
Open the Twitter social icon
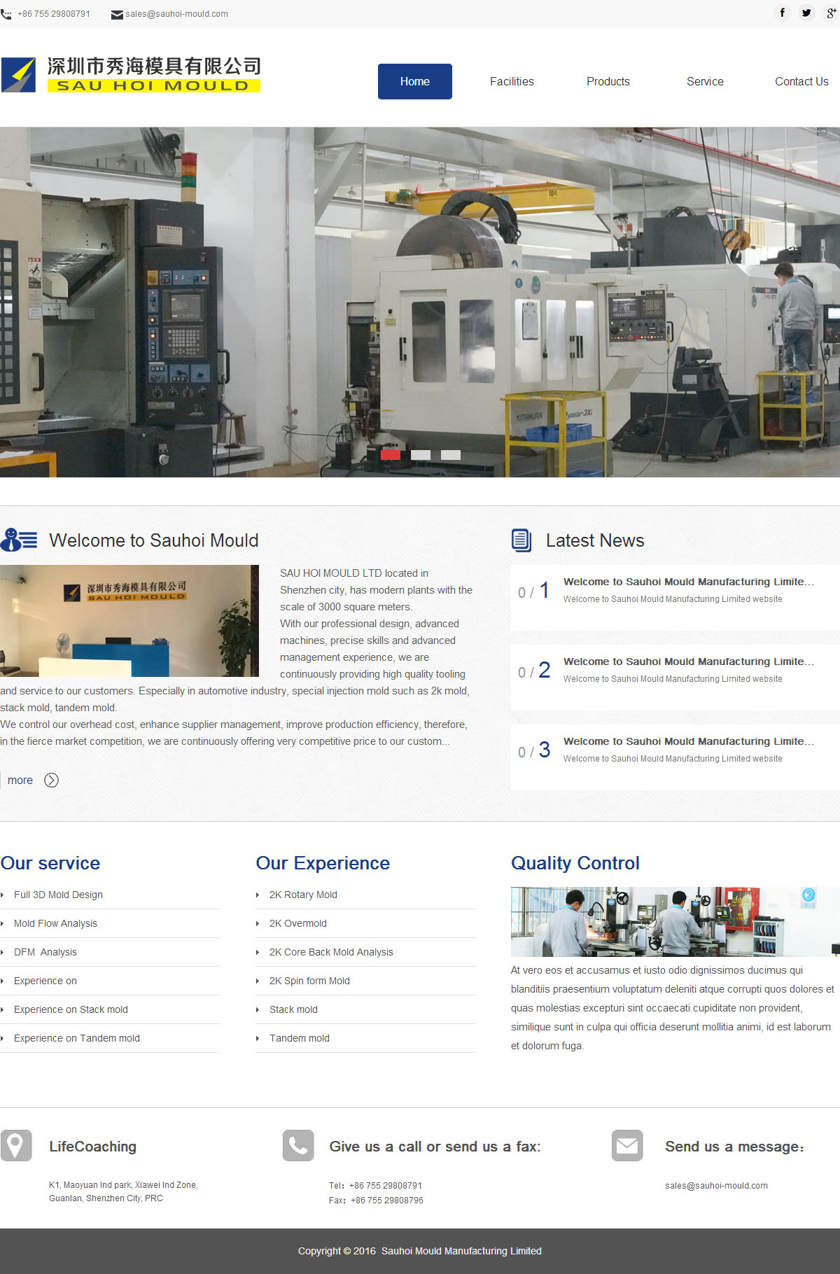[x=806, y=13]
